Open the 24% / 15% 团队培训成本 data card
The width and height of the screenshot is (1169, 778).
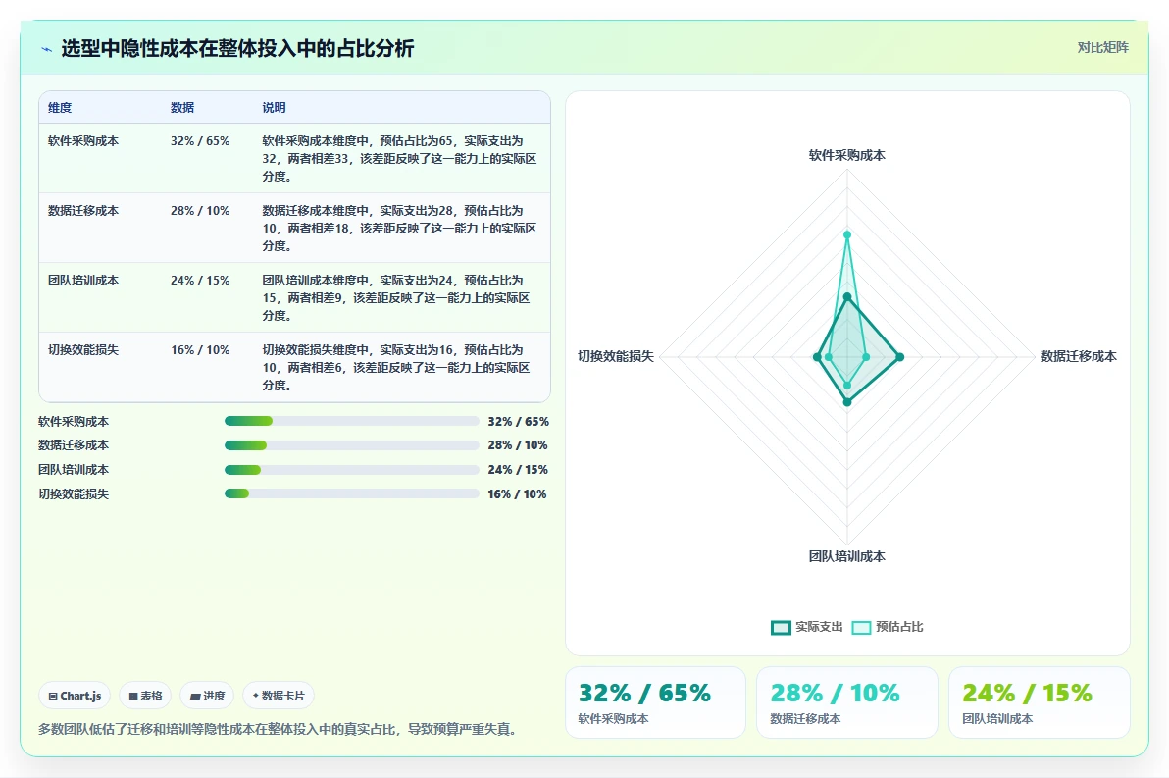pyautogui.click(x=1040, y=702)
